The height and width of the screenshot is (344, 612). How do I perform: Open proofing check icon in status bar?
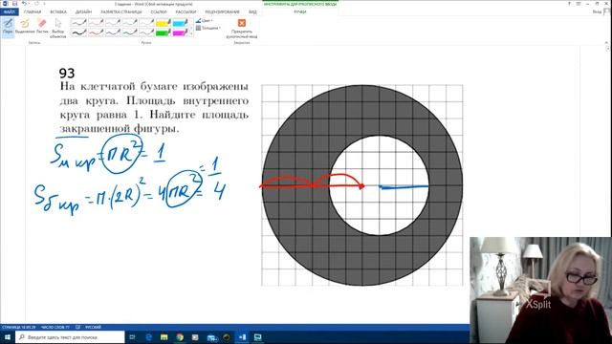click(77, 327)
